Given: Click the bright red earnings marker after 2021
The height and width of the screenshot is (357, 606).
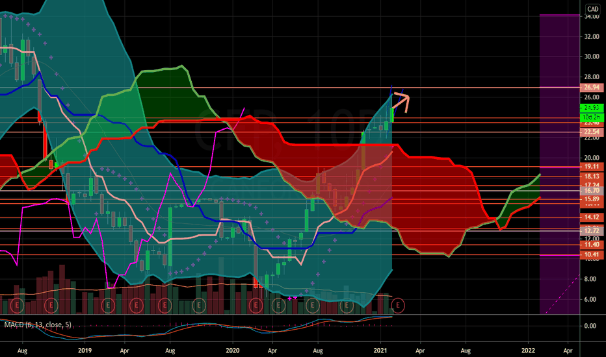Looking at the screenshot, I should click(x=398, y=306).
